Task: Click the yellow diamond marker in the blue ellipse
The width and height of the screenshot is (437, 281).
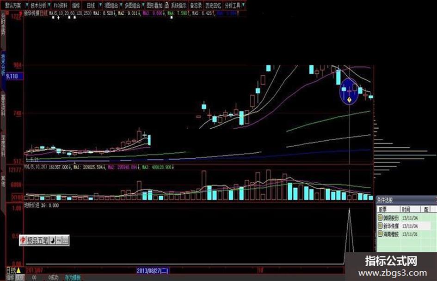Action: (349, 99)
